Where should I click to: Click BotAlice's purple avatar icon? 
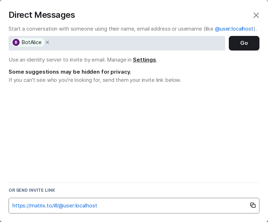[x=16, y=42]
